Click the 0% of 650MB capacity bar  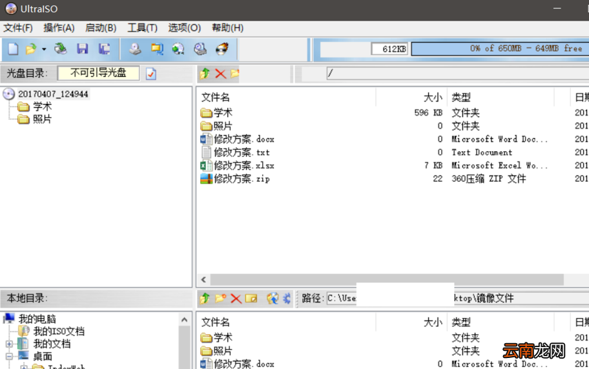coord(500,49)
